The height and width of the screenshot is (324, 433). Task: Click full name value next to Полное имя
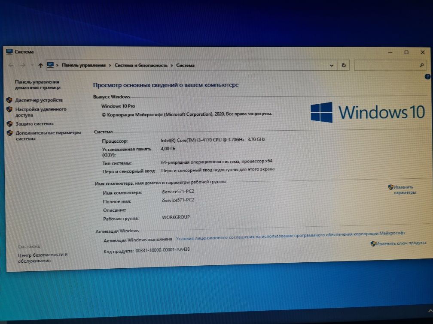pos(178,200)
